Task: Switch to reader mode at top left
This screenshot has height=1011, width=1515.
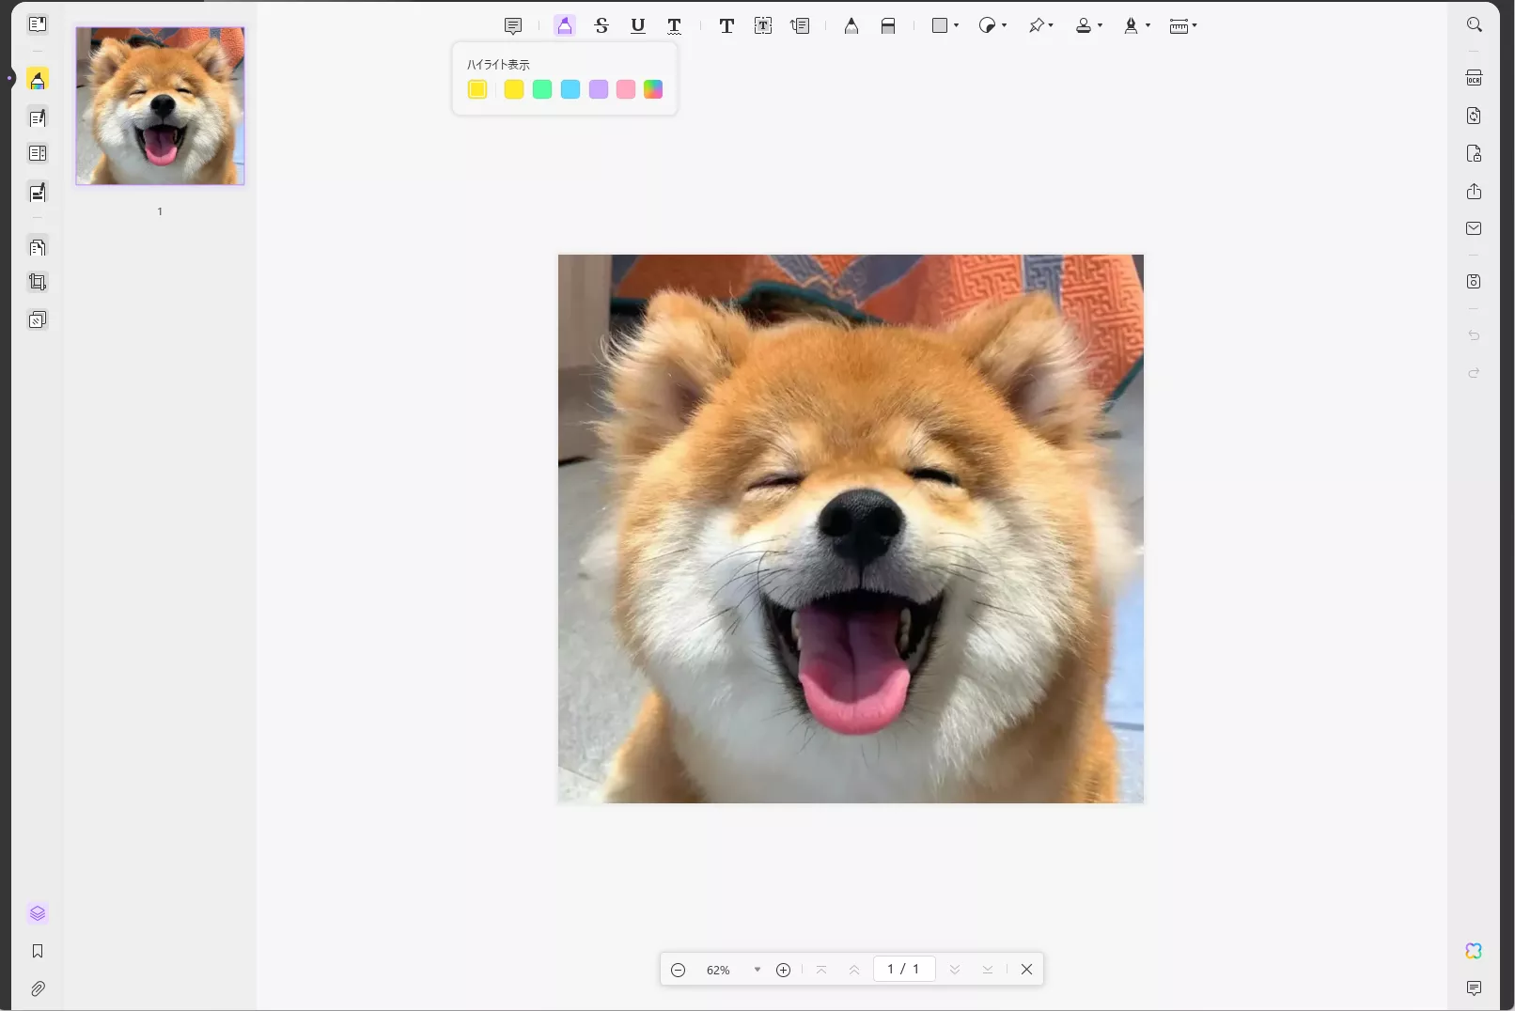Action: pos(38,24)
